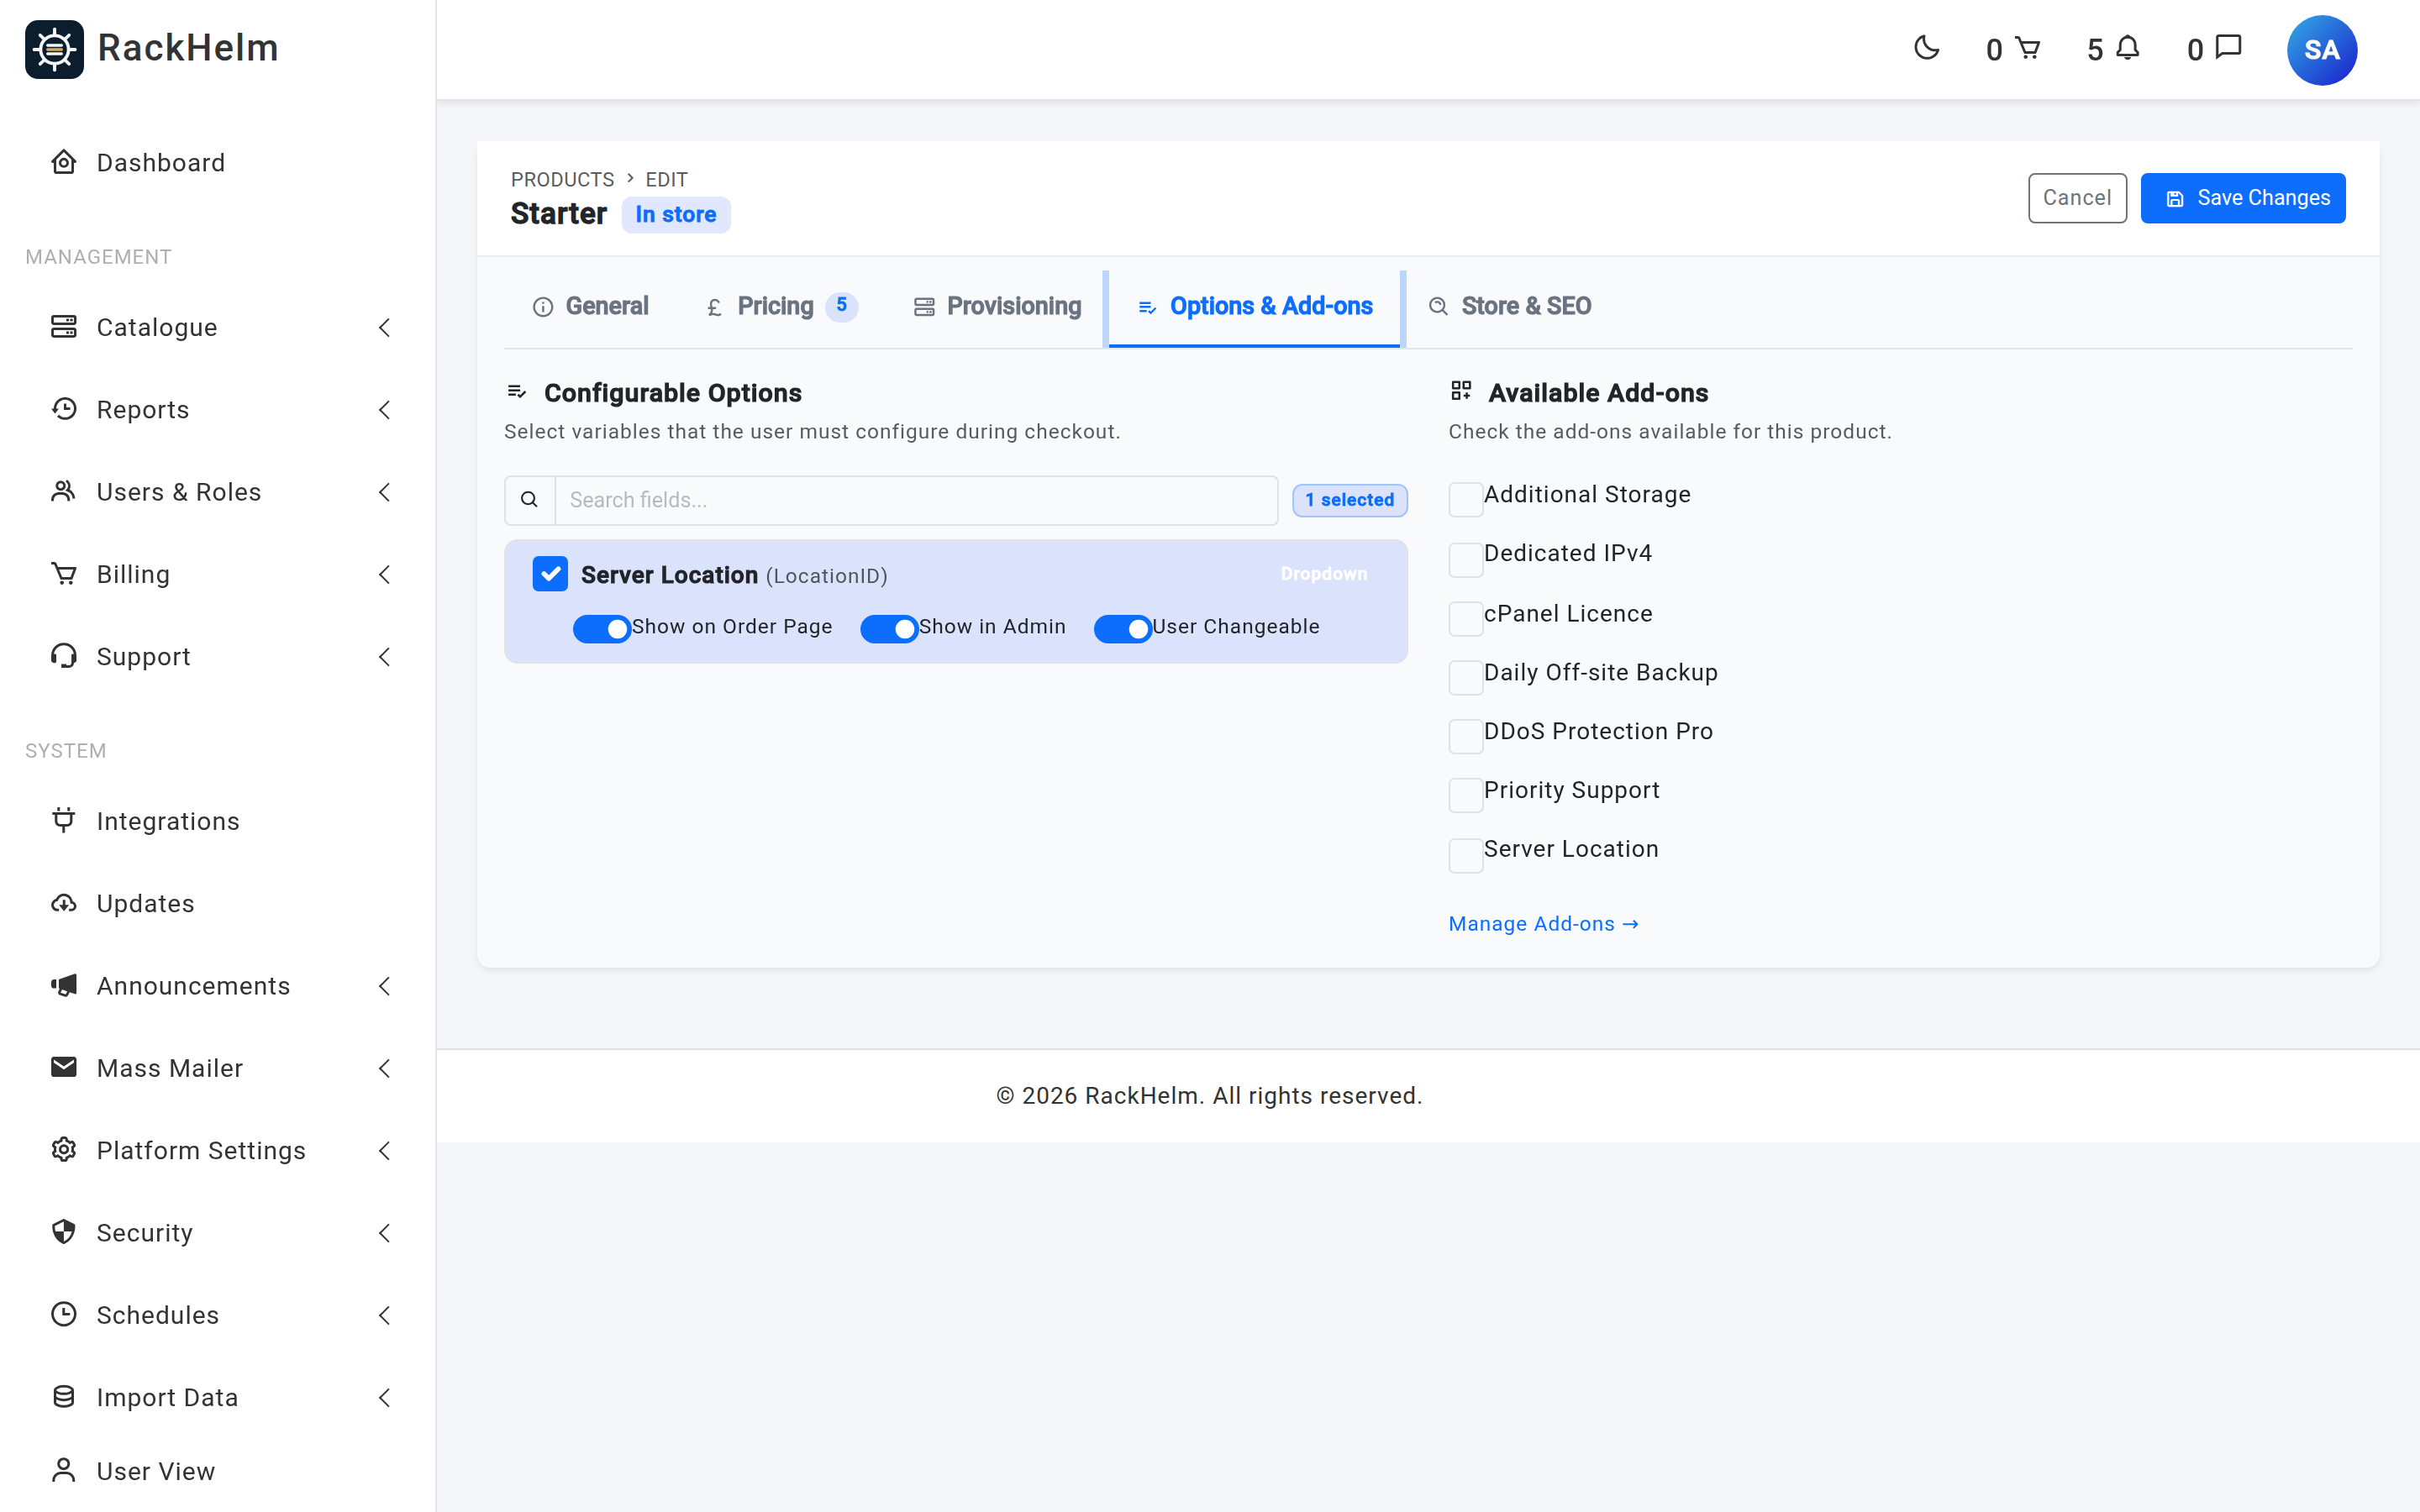Viewport: 2420px width, 1512px height.
Task: Switch to the General tab
Action: click(590, 307)
